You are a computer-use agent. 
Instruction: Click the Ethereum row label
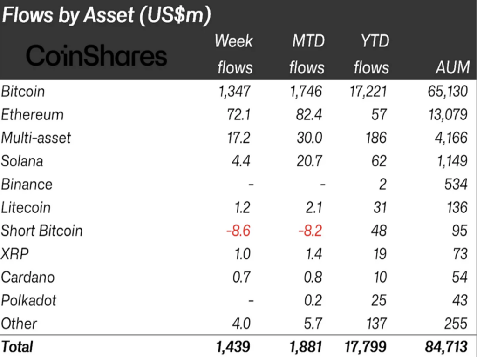tap(32, 114)
